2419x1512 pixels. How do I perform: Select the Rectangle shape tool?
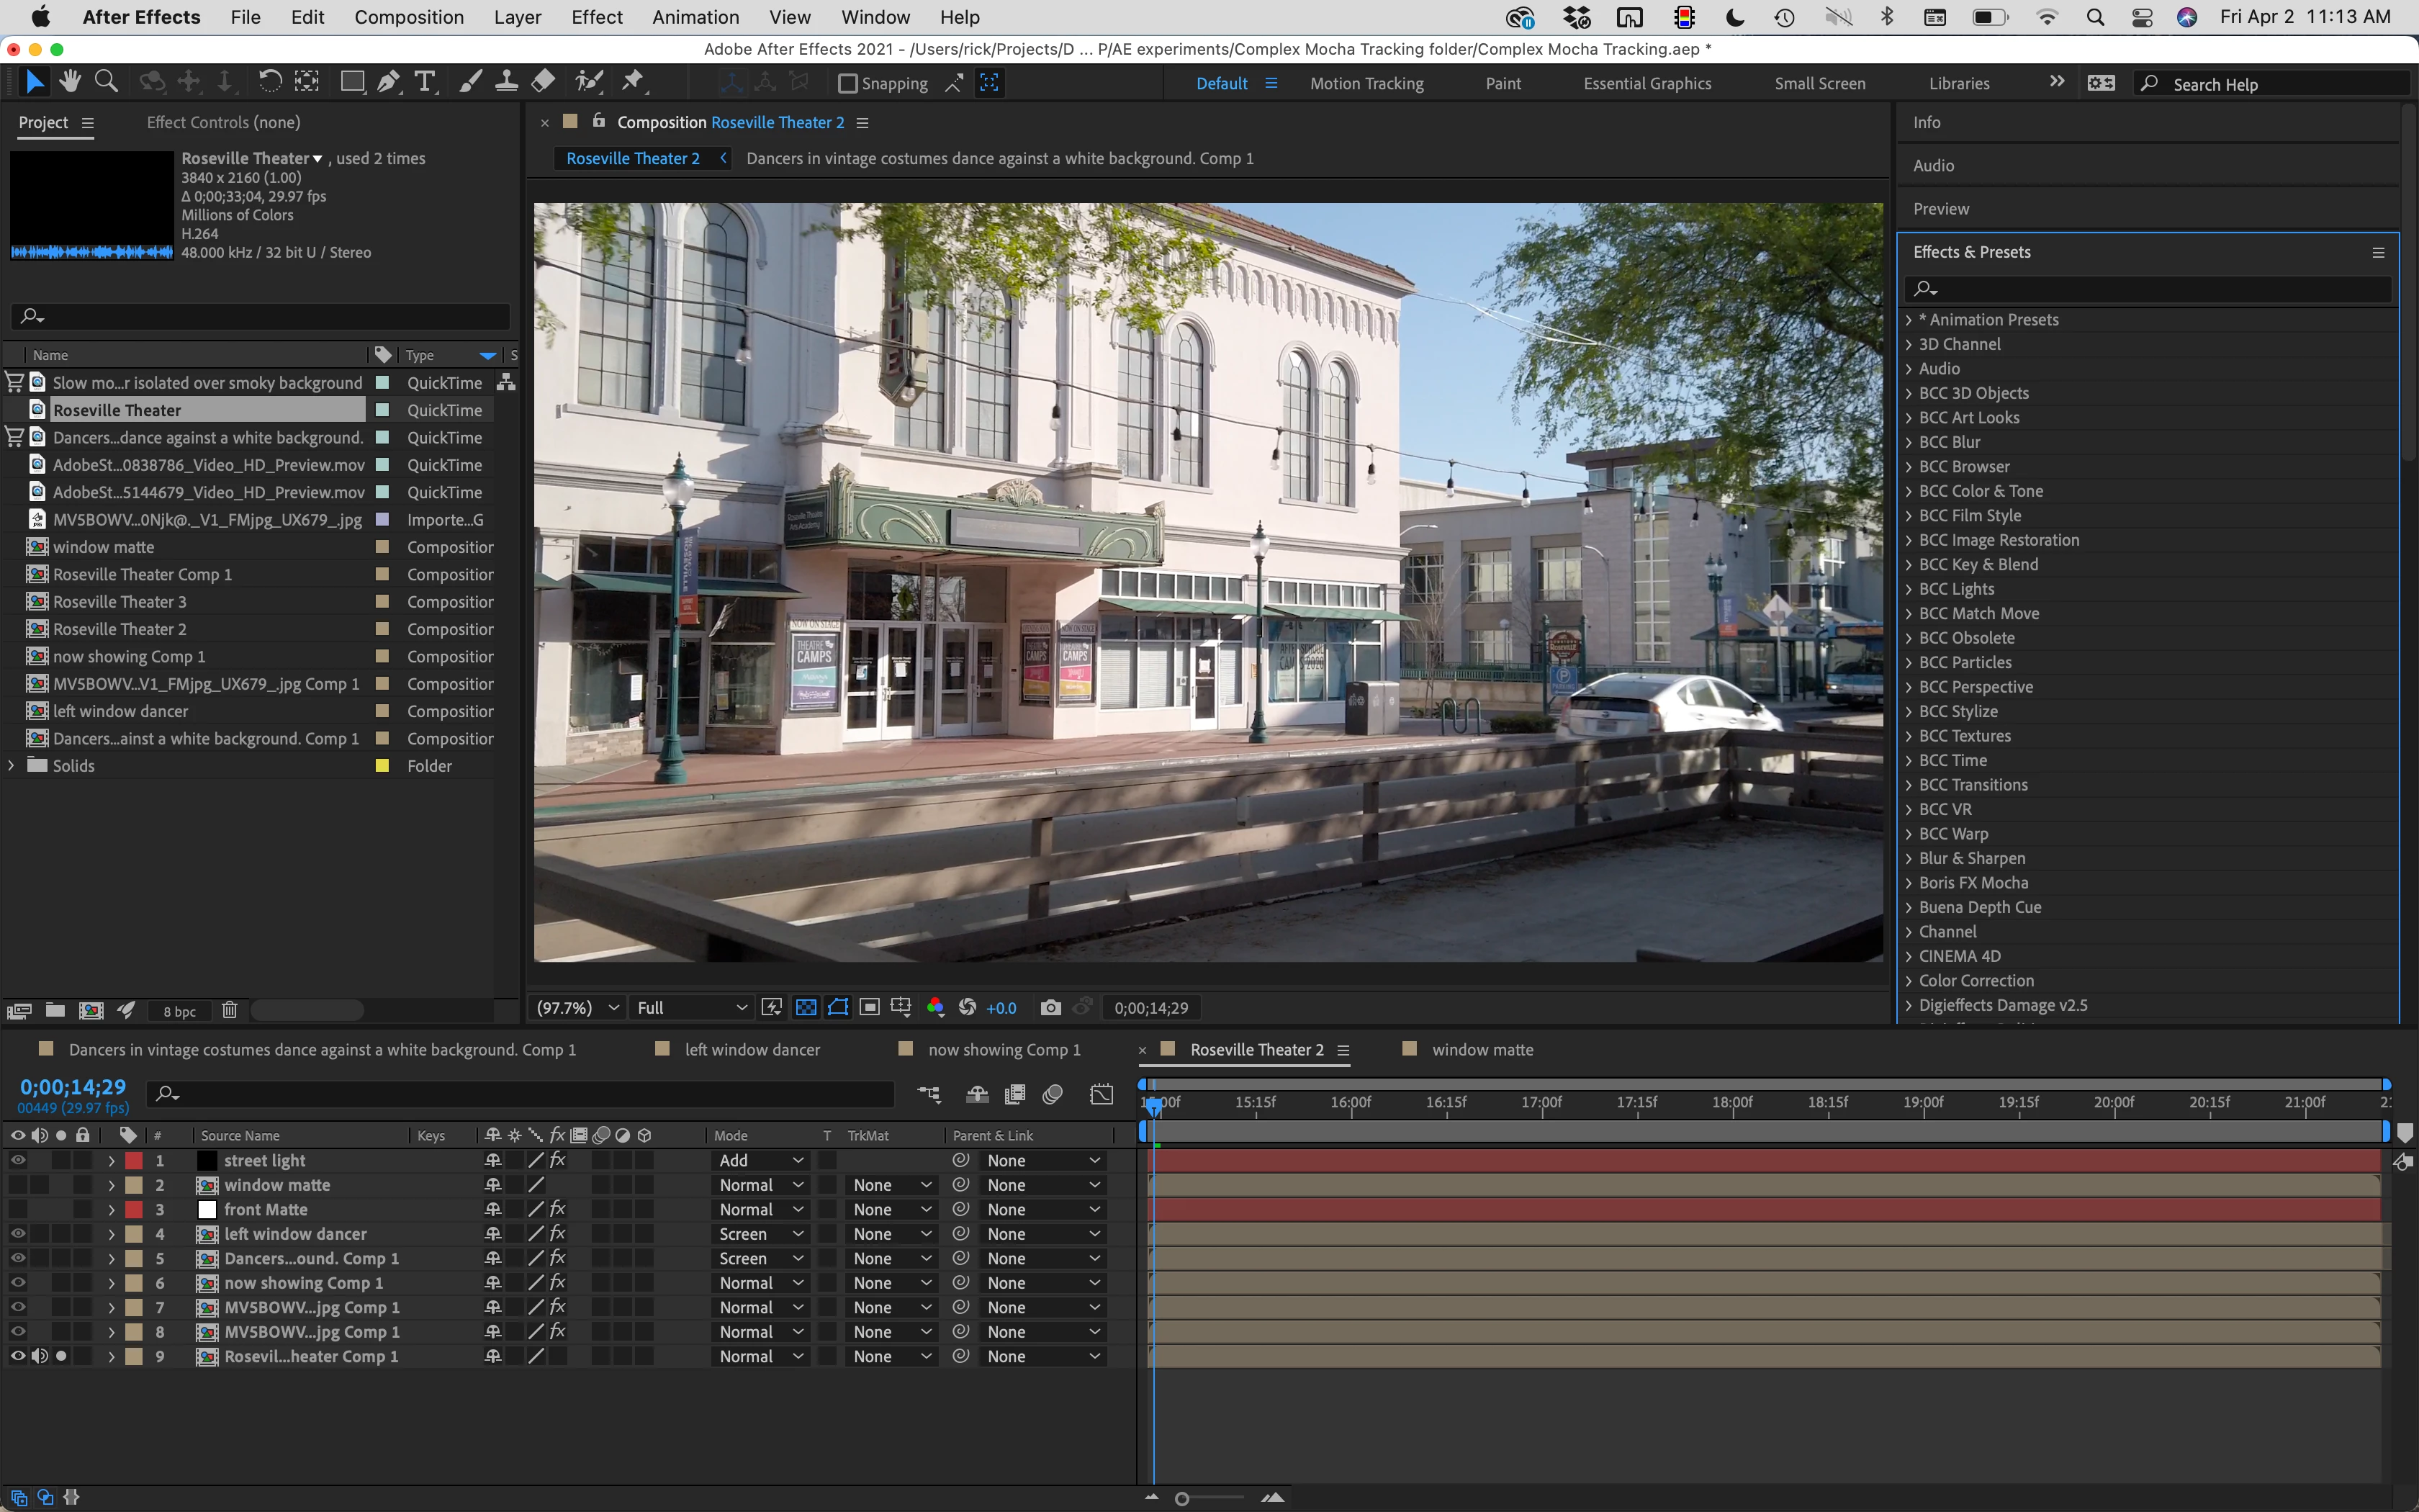352,82
